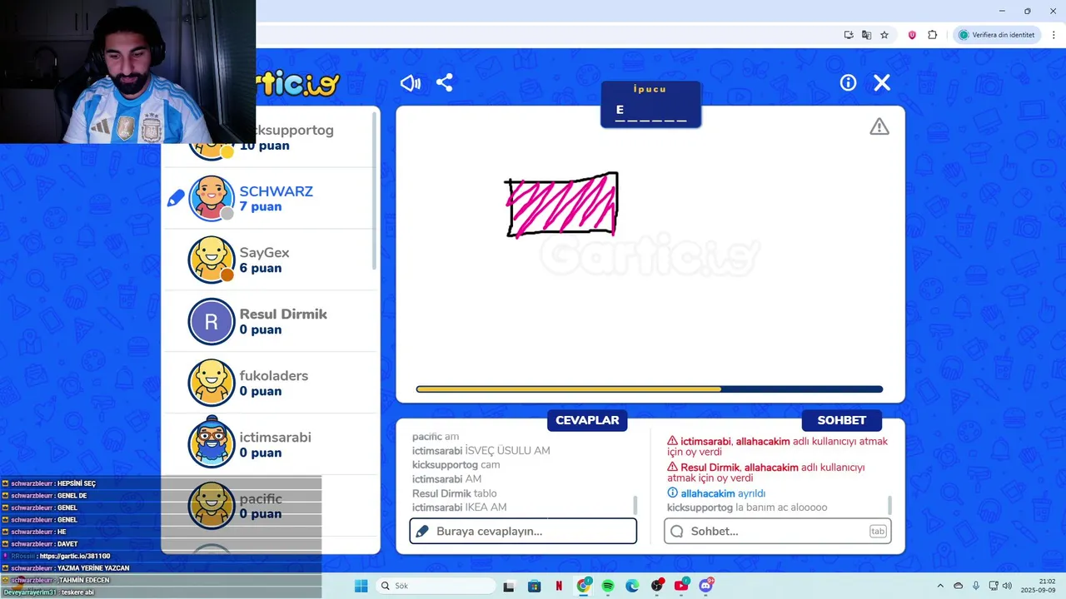This screenshot has width=1066, height=599.
Task: Switch to Chrome on the taskbar
Action: [584, 586]
